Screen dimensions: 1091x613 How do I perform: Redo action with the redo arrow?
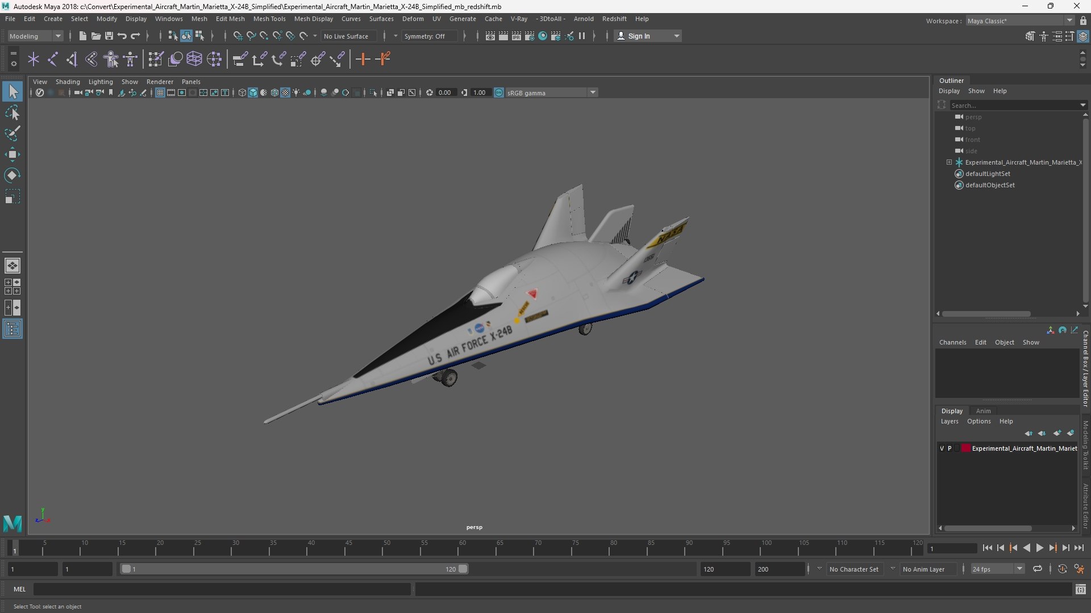(x=135, y=36)
